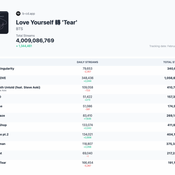Click daily streams value 109,058
Viewport: 175px width, 175px height.
[87, 87]
